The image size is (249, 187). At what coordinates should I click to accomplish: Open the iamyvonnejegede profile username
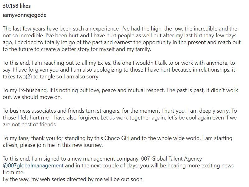click(25, 15)
